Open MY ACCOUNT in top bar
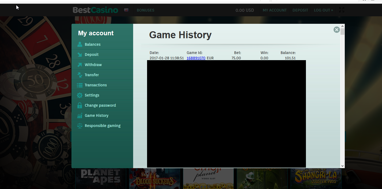The width and height of the screenshot is (382, 189). (x=275, y=10)
